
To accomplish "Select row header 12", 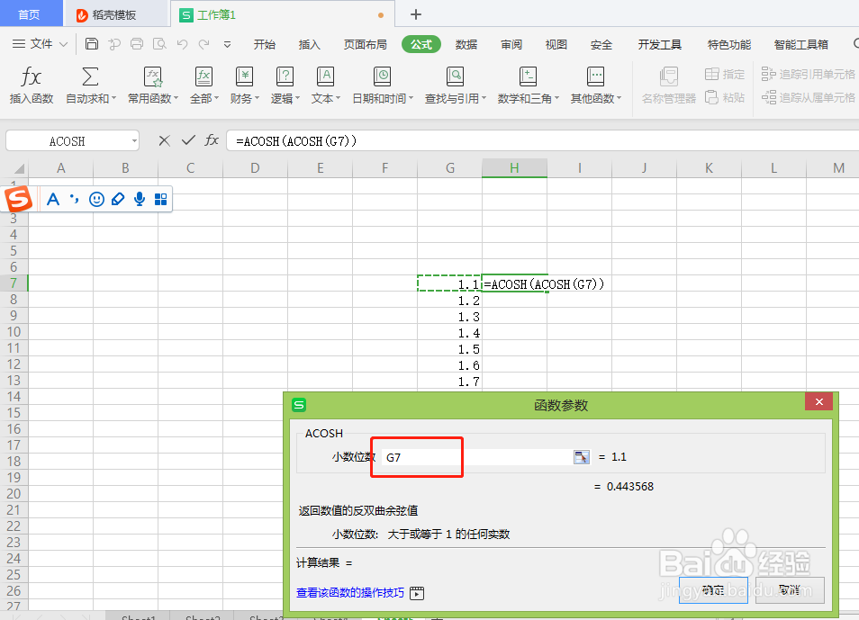I will tap(14, 364).
